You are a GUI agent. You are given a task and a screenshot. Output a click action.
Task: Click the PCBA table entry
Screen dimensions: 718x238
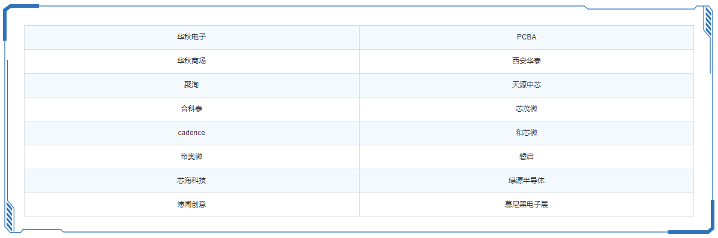point(527,37)
